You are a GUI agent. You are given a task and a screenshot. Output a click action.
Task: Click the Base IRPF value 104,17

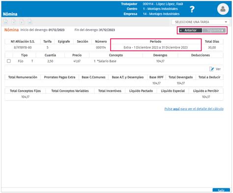point(156,83)
